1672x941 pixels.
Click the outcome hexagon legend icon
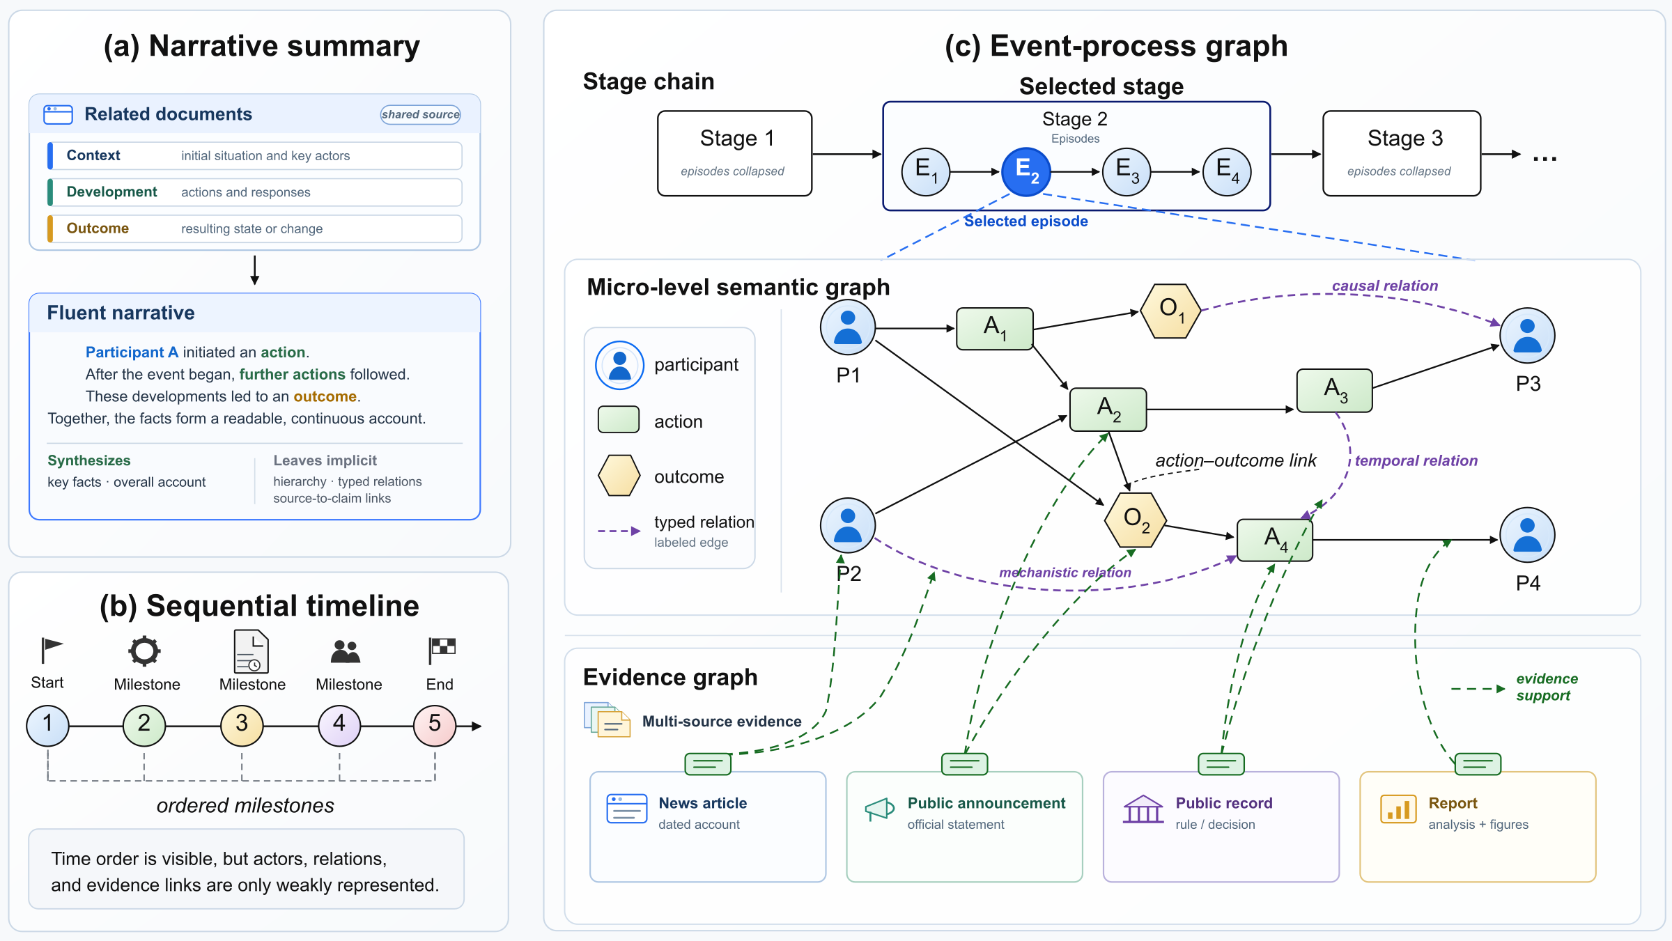619,476
